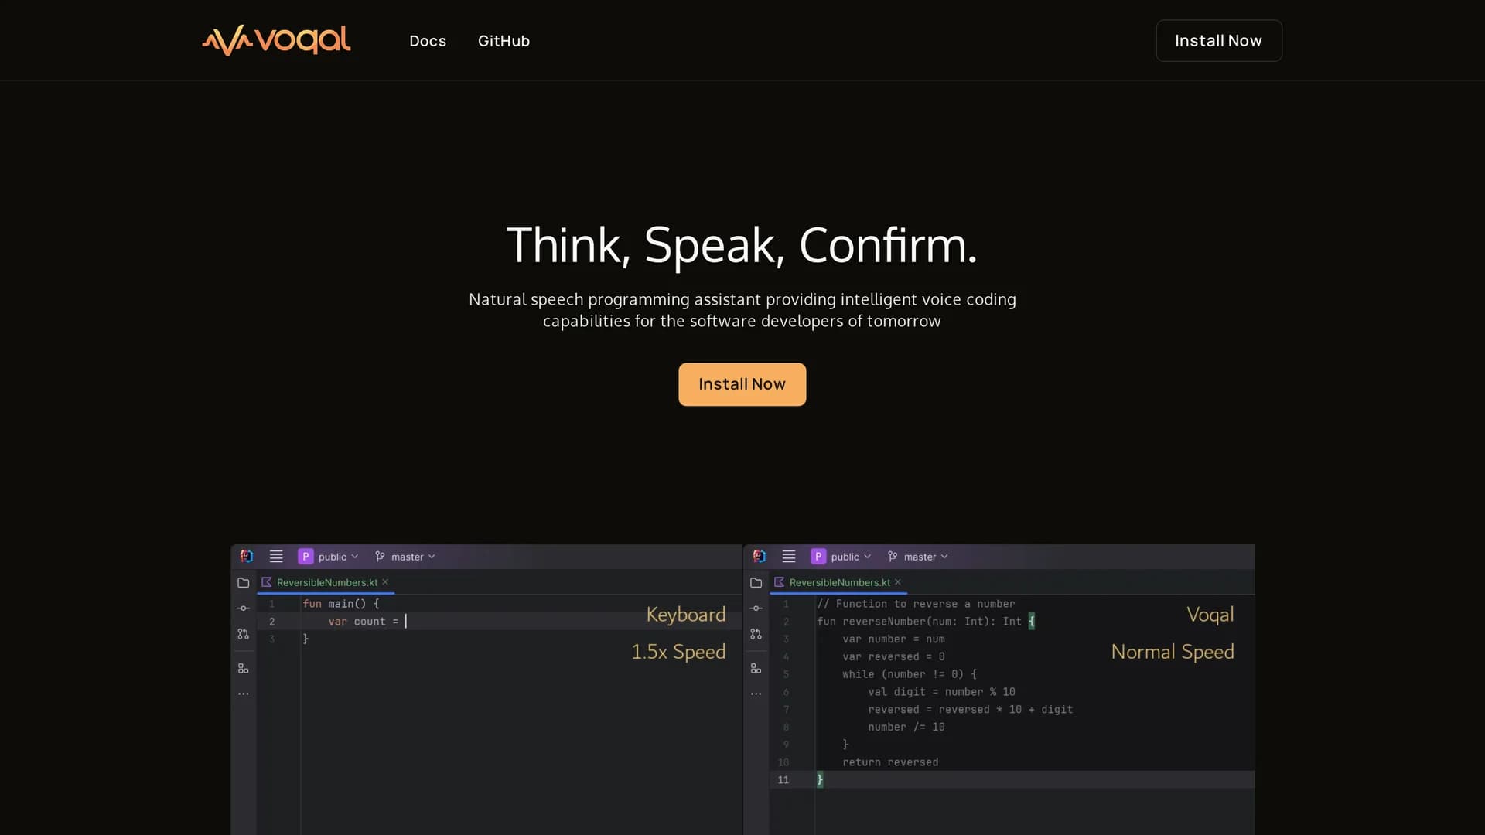Open Pull Requests icon in Keyboard pane
Image resolution: width=1485 pixels, height=835 pixels.
point(244,634)
